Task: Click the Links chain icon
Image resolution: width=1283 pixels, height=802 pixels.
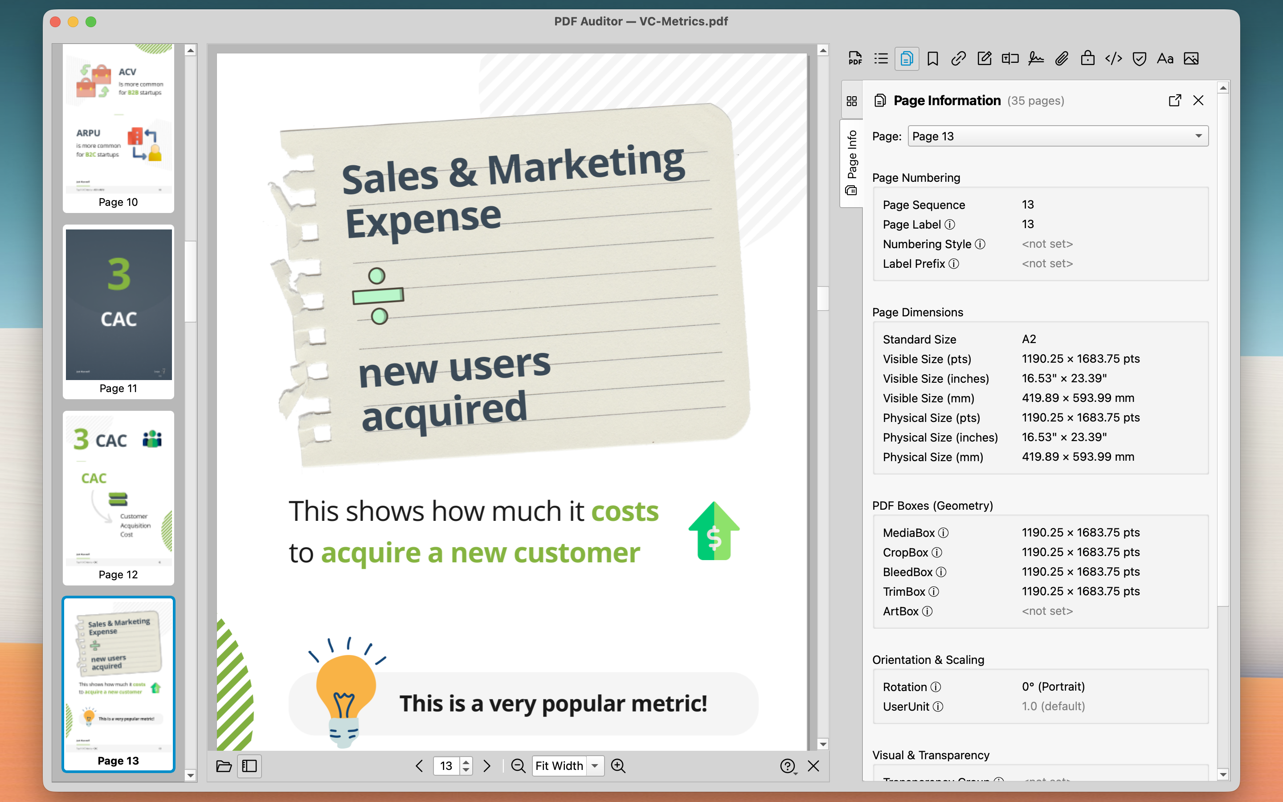Action: point(958,58)
